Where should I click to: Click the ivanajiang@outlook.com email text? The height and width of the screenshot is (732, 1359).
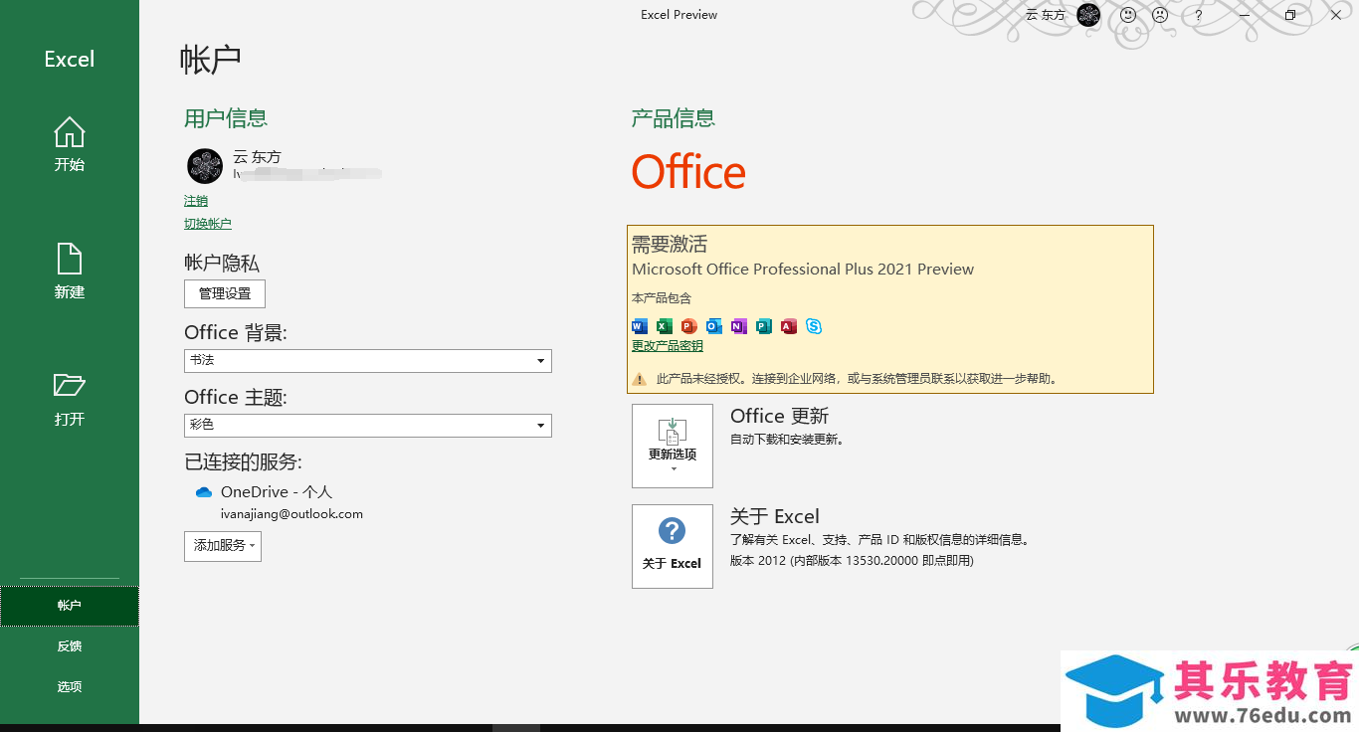coord(291,514)
